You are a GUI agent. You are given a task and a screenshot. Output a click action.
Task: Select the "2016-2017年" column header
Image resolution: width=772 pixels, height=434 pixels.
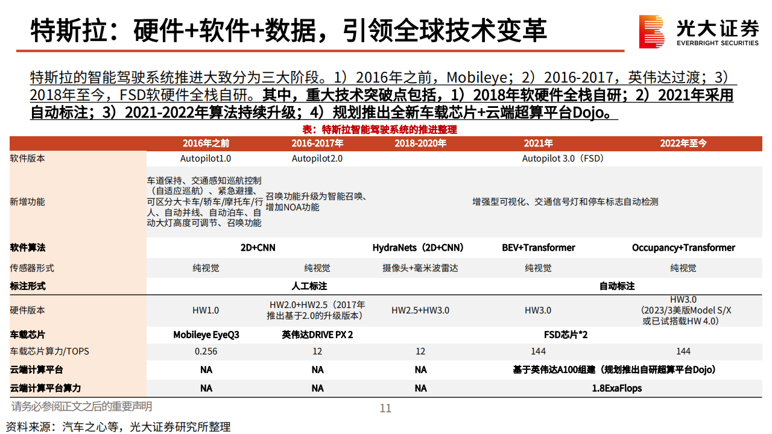[x=317, y=143]
